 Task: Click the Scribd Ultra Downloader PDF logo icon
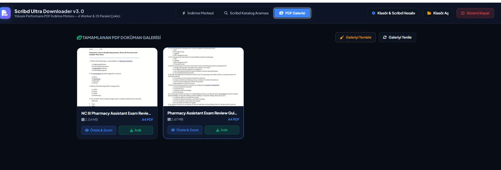pyautogui.click(x=5, y=13)
